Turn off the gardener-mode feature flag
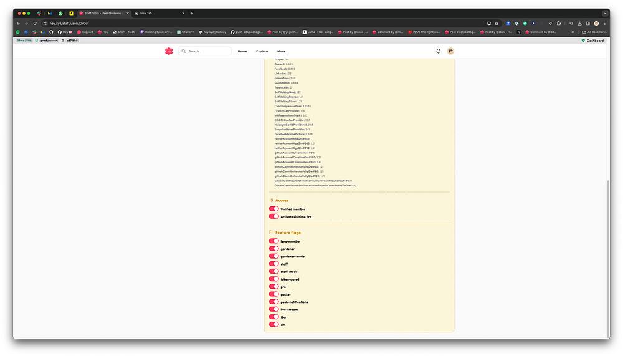Viewport: 623px width, 356px height. (273, 256)
